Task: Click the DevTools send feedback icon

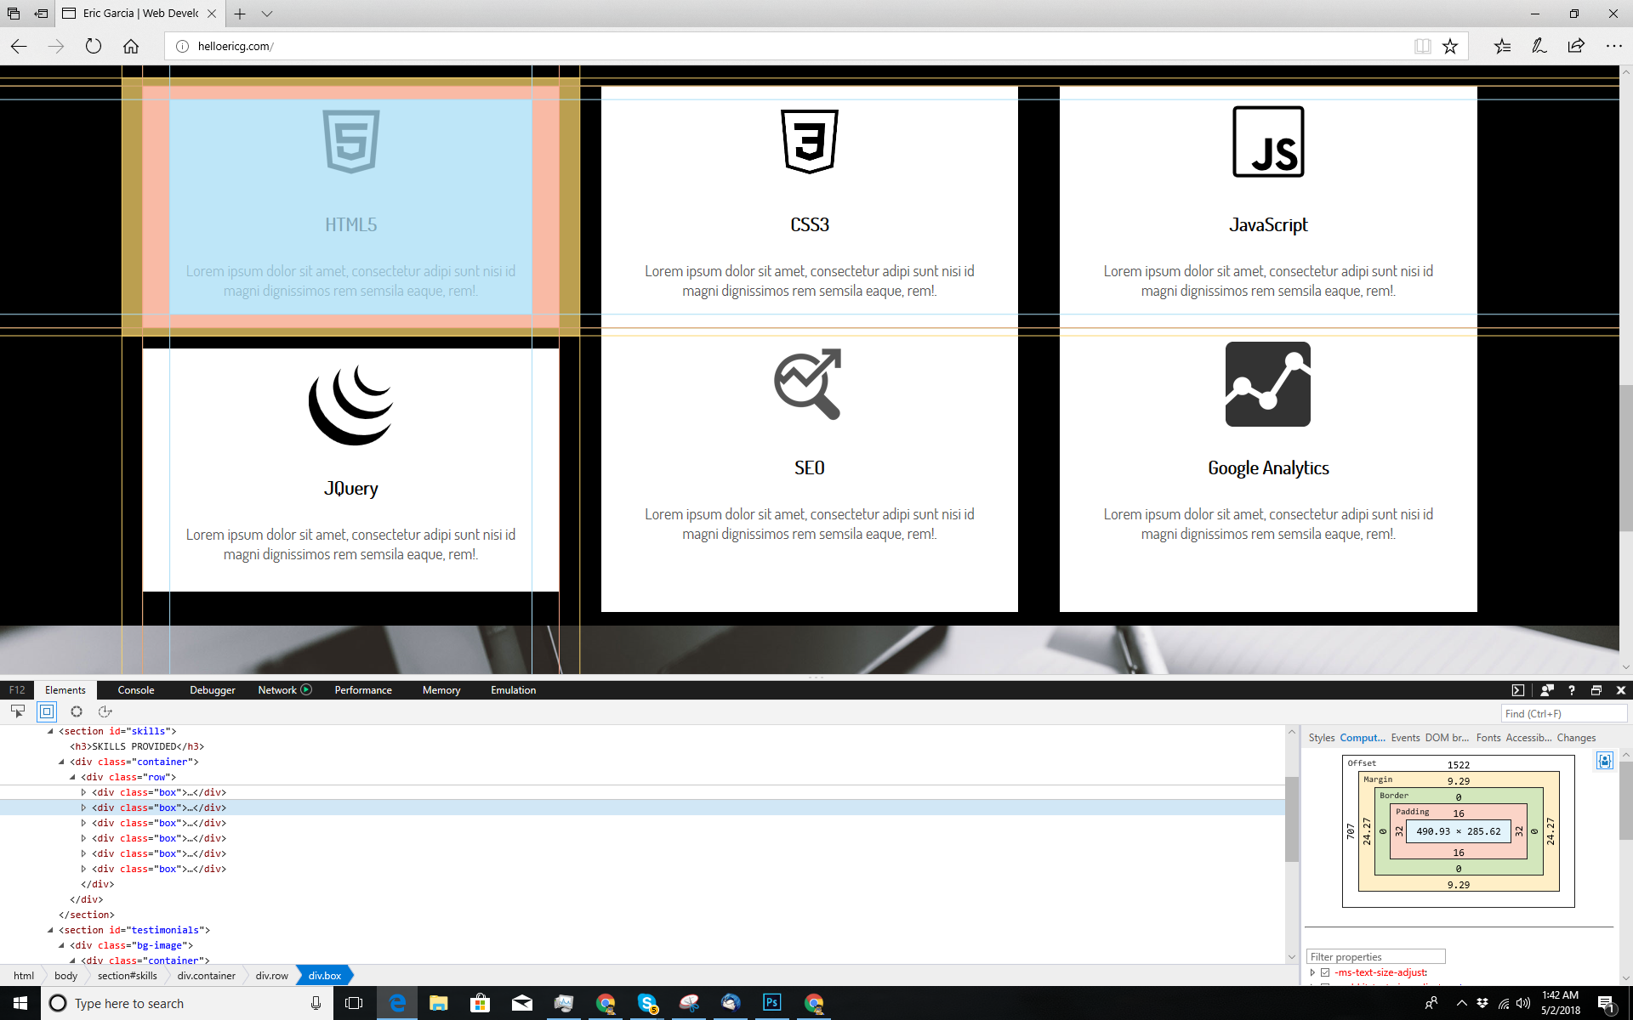Action: coord(1546,690)
